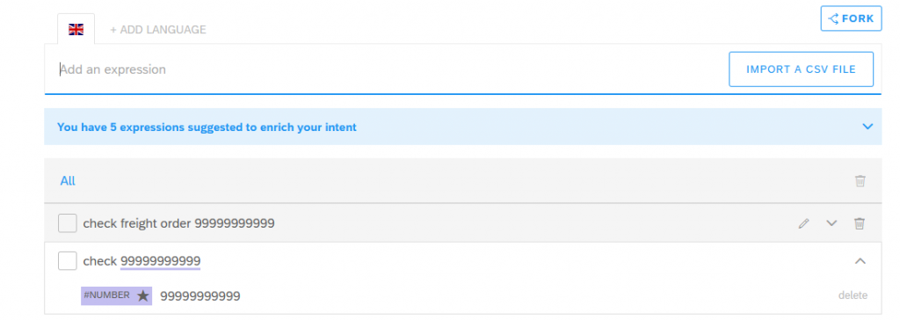Image resolution: width=900 pixels, height=321 pixels.
Task: Click the underlined 99999999999 entity in expression
Action: tap(160, 262)
